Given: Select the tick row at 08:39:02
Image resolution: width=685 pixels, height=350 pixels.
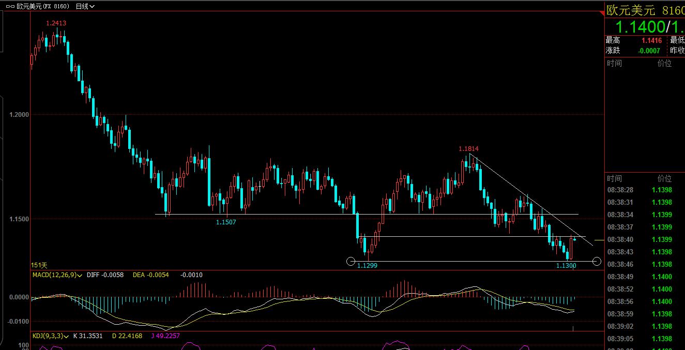Looking at the screenshot, I should coord(640,326).
